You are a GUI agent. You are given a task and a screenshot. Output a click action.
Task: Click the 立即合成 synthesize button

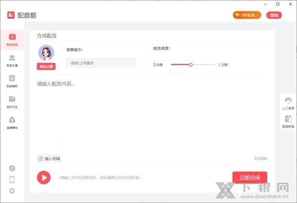tap(250, 178)
